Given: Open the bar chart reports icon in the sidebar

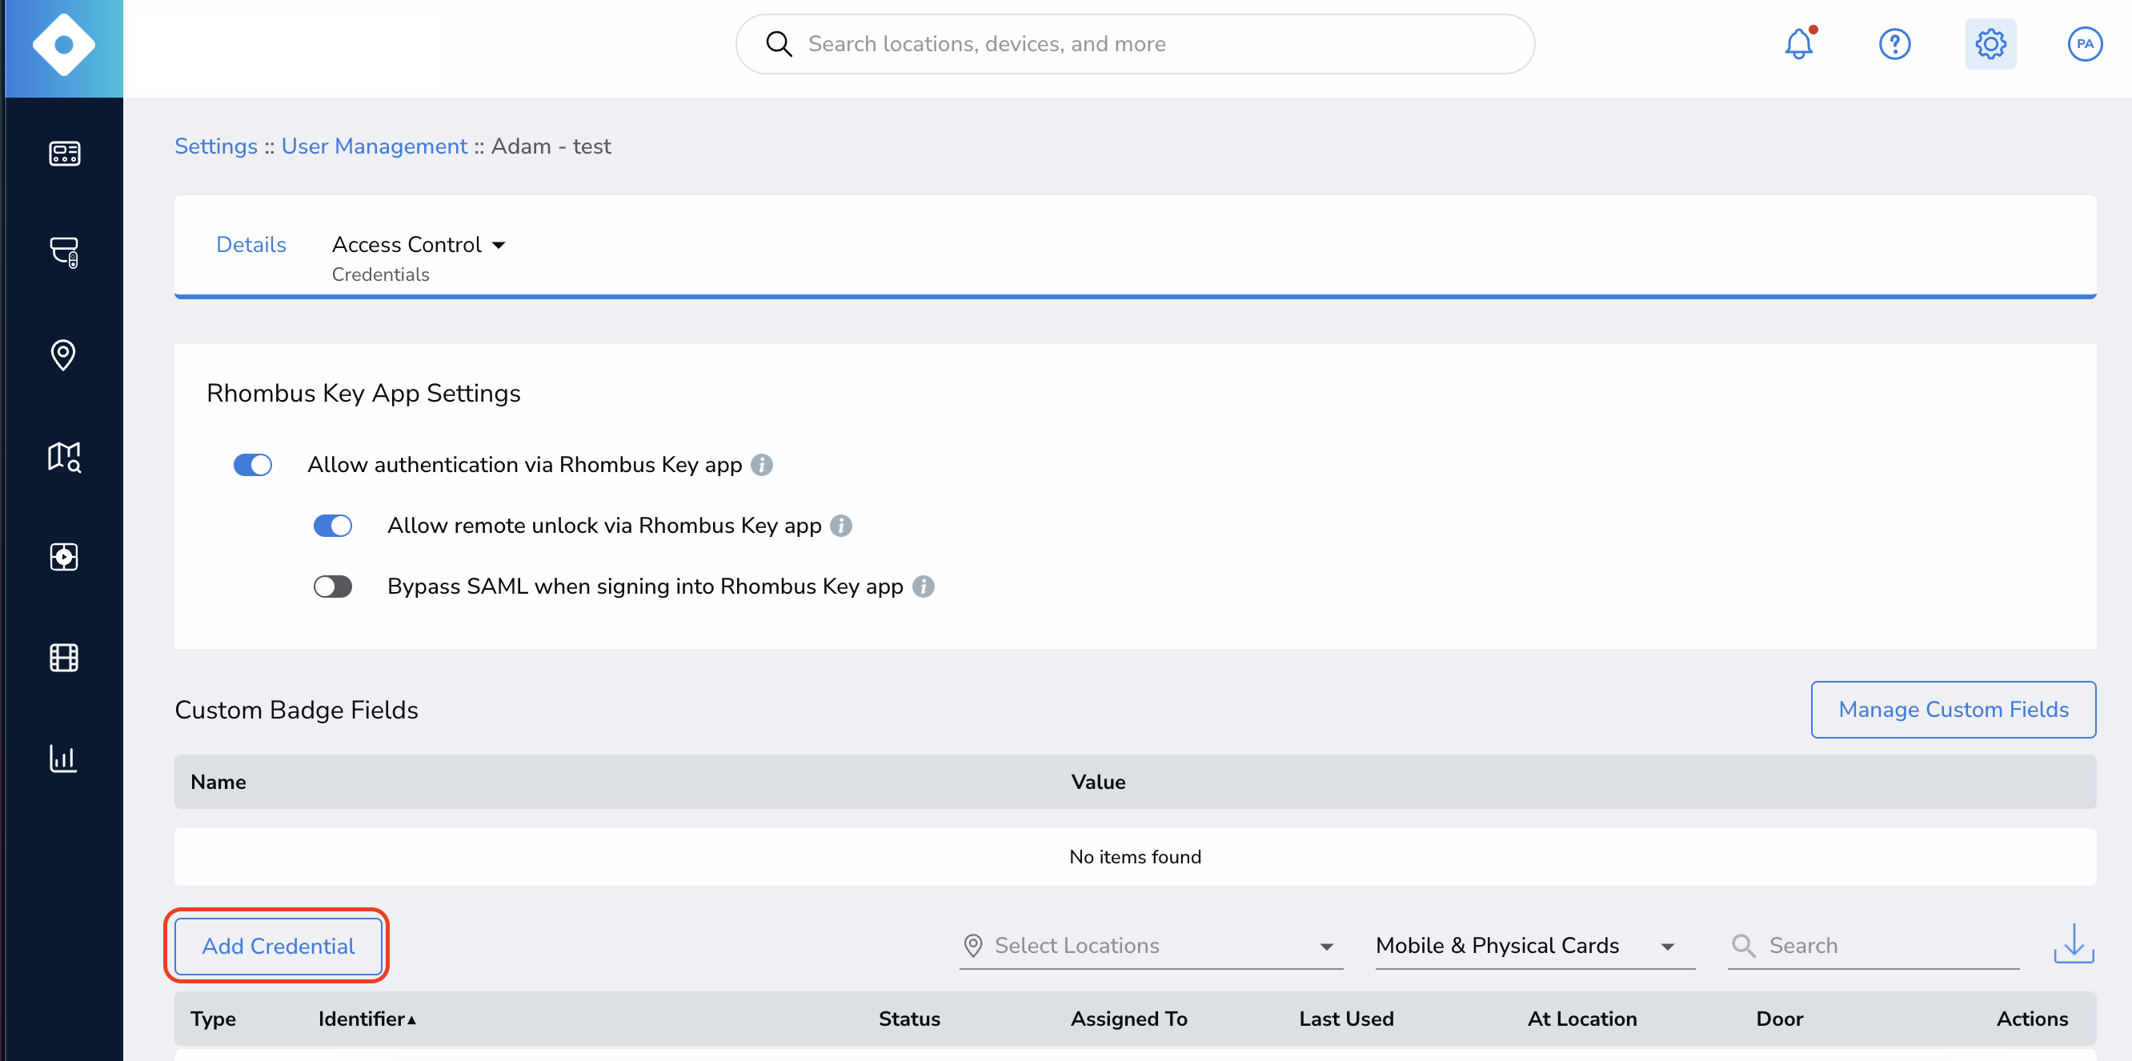Looking at the screenshot, I should [x=63, y=758].
